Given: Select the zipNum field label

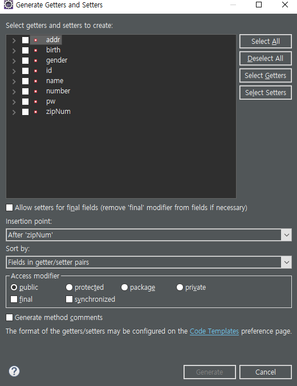Looking at the screenshot, I should [58, 112].
